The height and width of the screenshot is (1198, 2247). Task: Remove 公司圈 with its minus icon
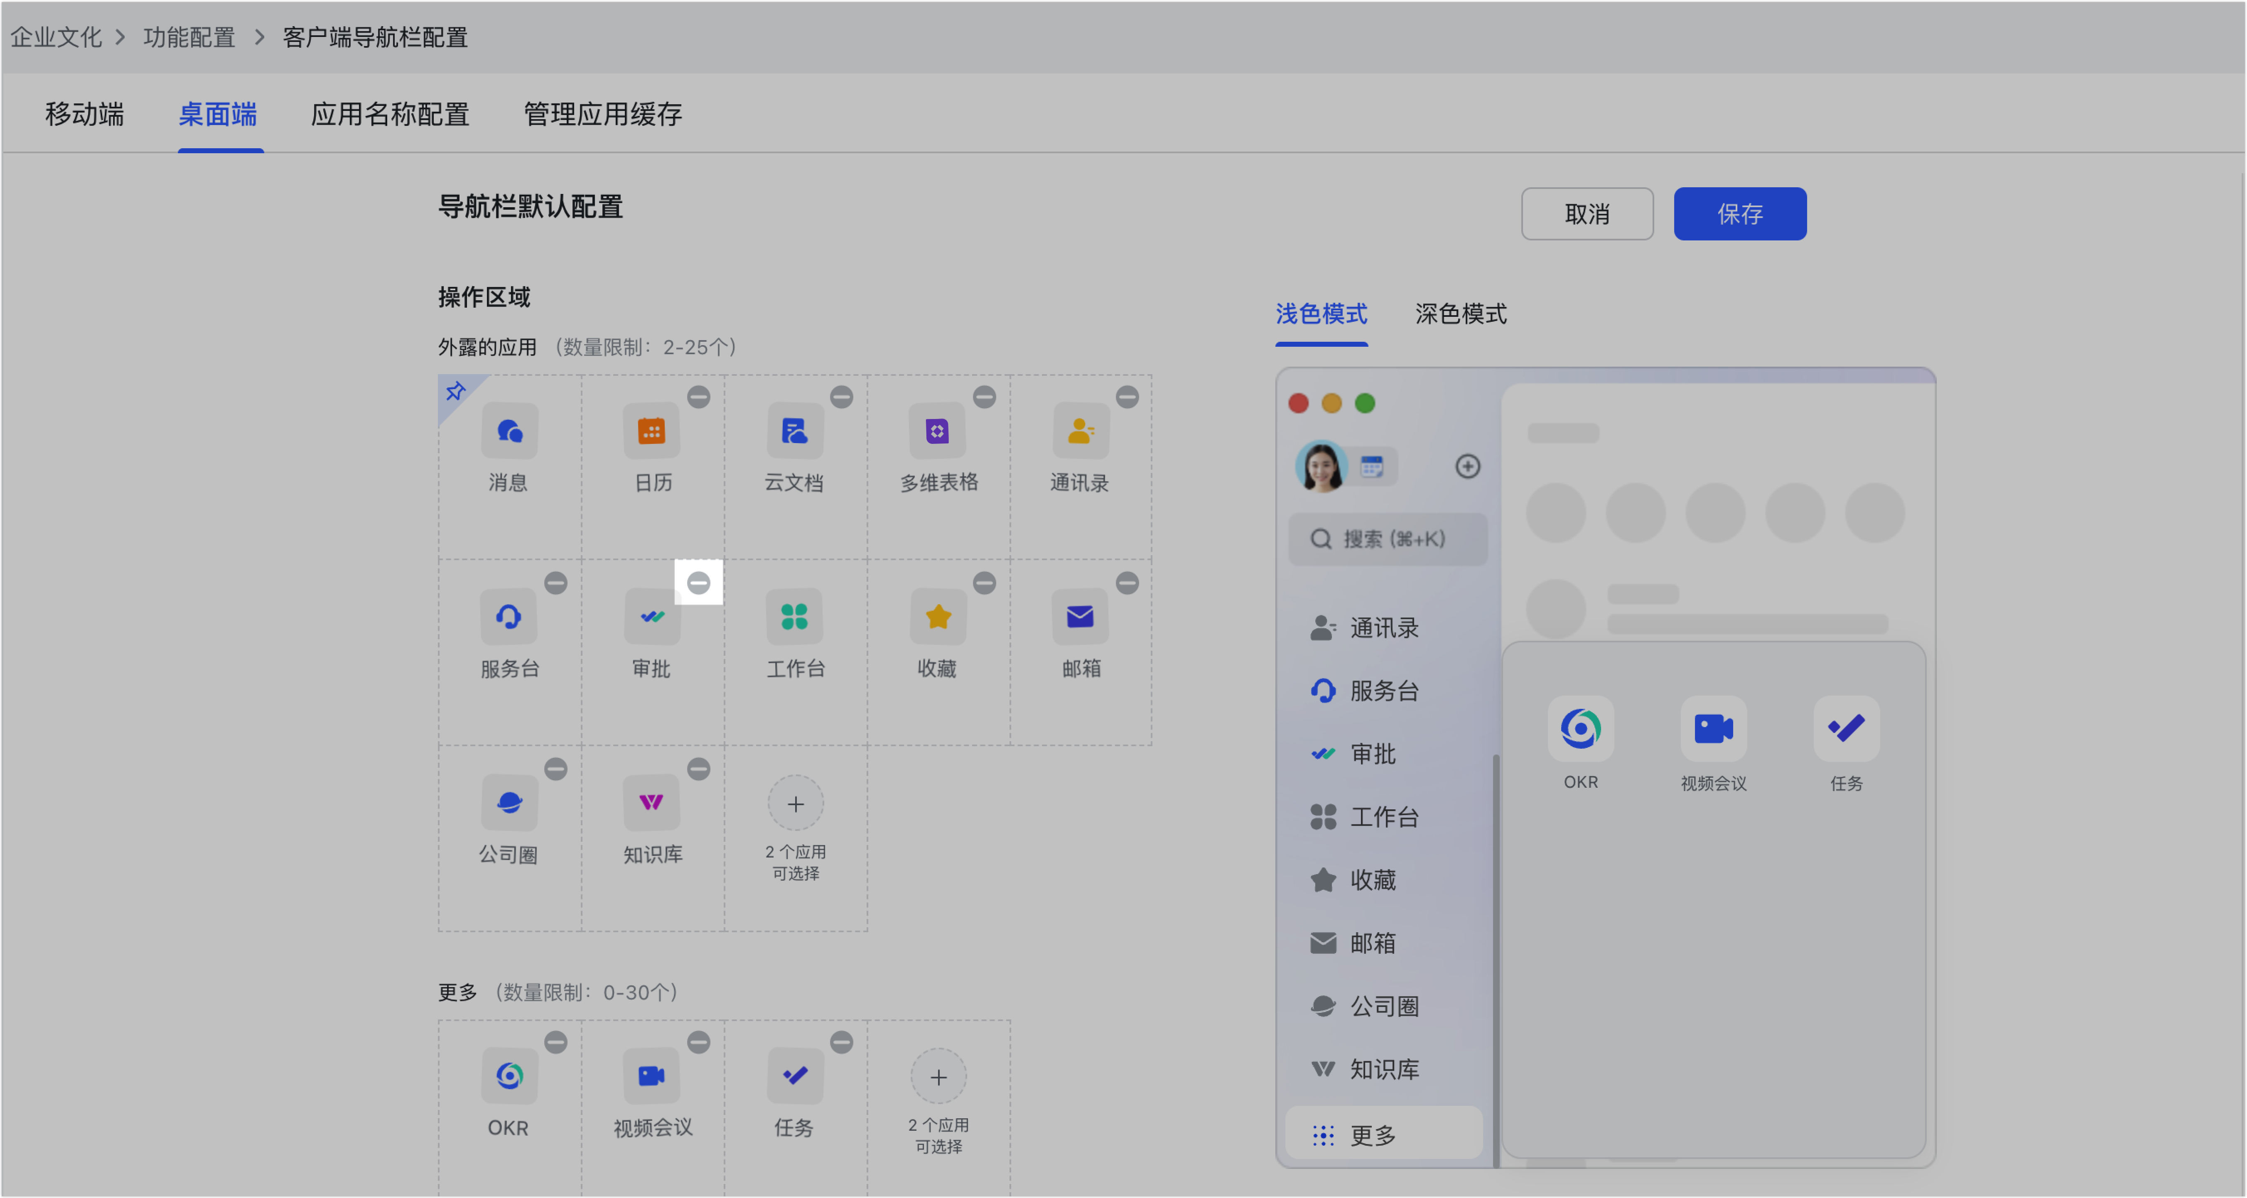pyautogui.click(x=556, y=769)
